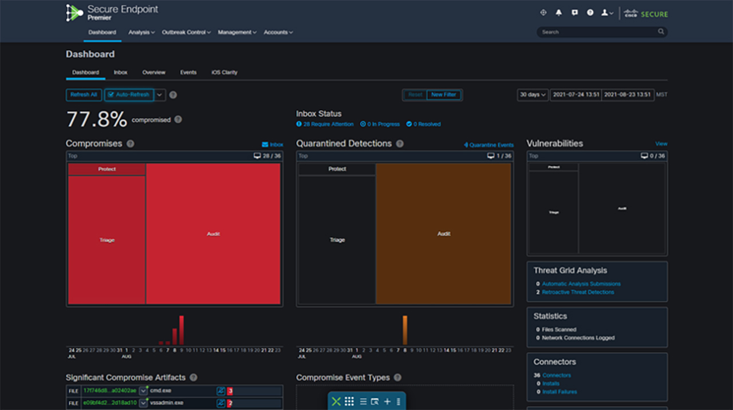This screenshot has width=733, height=410.
Task: Open Auto-Refresh interval dropdown arrow
Action: click(160, 95)
